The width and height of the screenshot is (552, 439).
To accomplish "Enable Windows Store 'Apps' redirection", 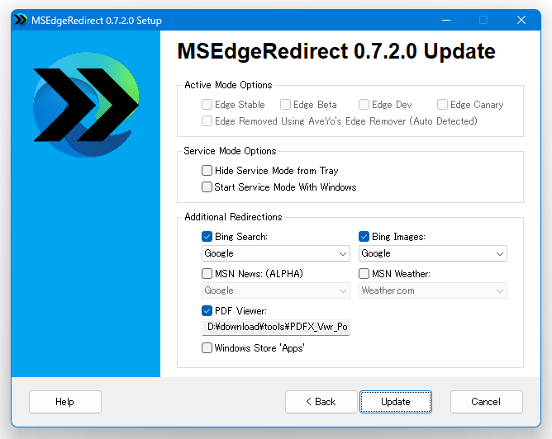I will pos(207,348).
